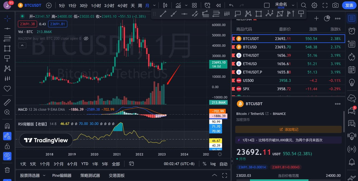Expand the 股票筛选器 dropdown
This screenshot has height=181, width=358.
[x=44, y=175]
